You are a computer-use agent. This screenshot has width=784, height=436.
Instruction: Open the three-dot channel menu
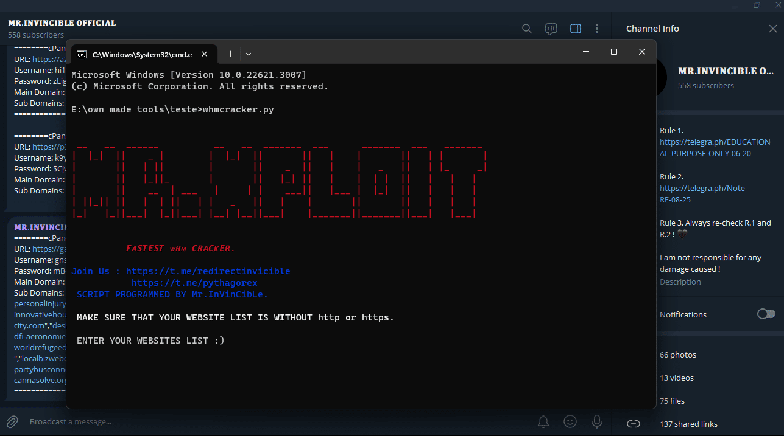click(x=597, y=29)
